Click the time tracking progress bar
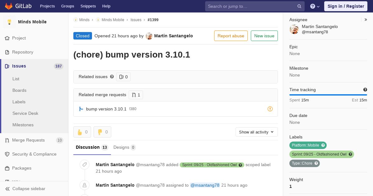This screenshot has width=373, height=196. (x=328, y=95)
